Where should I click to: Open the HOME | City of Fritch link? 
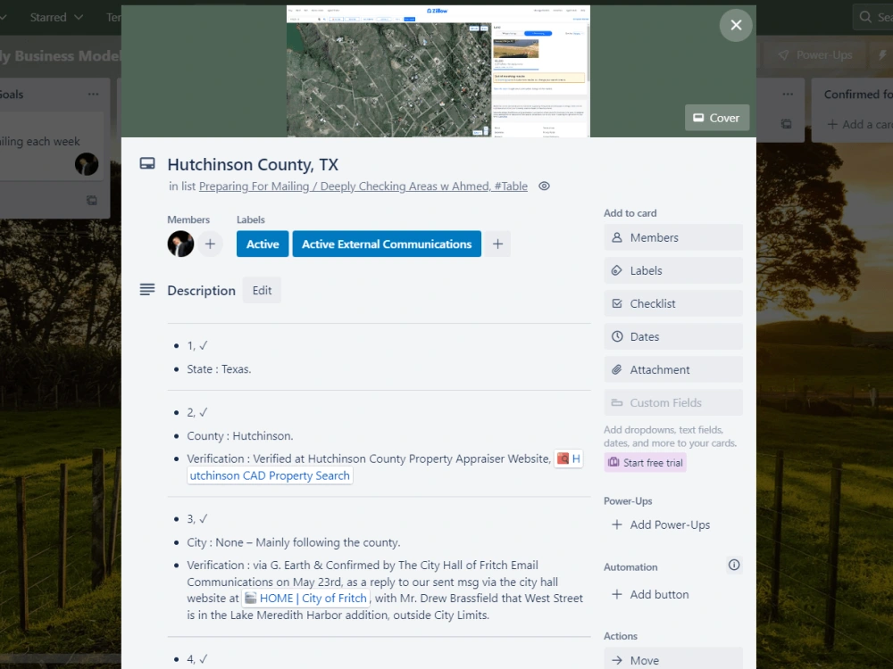click(x=305, y=599)
